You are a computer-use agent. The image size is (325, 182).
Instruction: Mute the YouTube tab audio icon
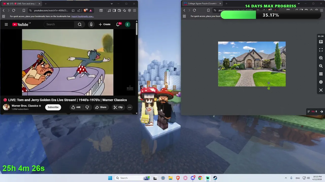point(8,4)
